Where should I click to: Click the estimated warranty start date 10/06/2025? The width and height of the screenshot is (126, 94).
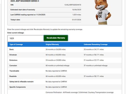tap(77, 10)
